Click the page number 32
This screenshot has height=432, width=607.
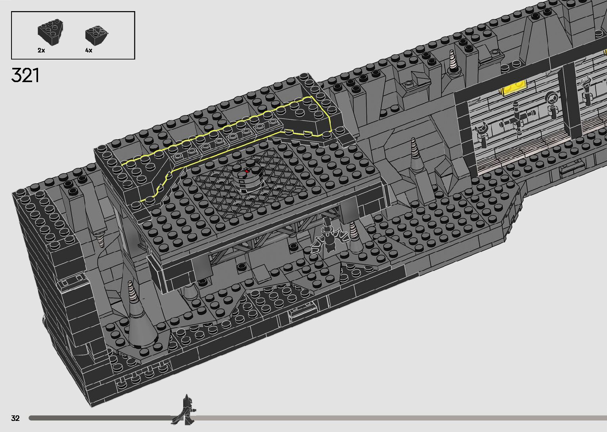point(15,418)
